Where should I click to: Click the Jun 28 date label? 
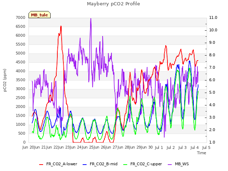click(x=123, y=147)
